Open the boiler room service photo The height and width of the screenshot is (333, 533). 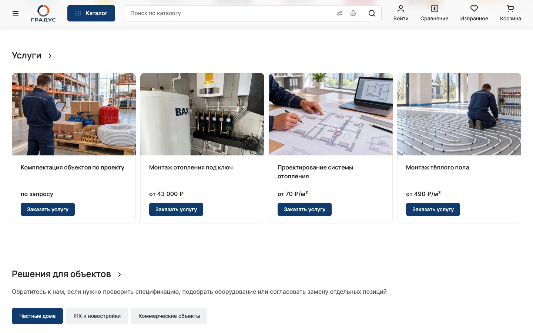(x=202, y=114)
